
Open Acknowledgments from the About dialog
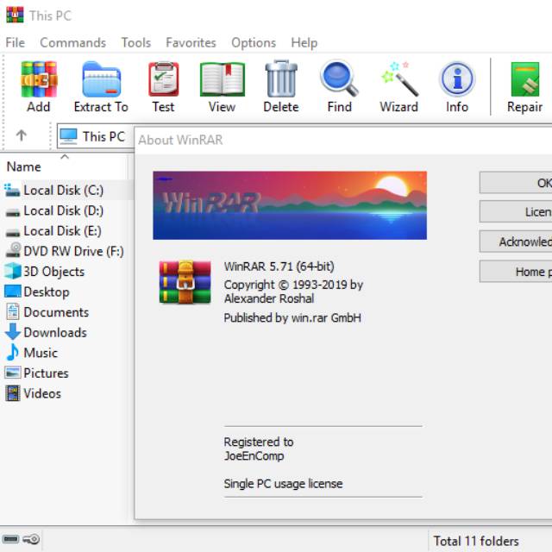pyautogui.click(x=516, y=241)
